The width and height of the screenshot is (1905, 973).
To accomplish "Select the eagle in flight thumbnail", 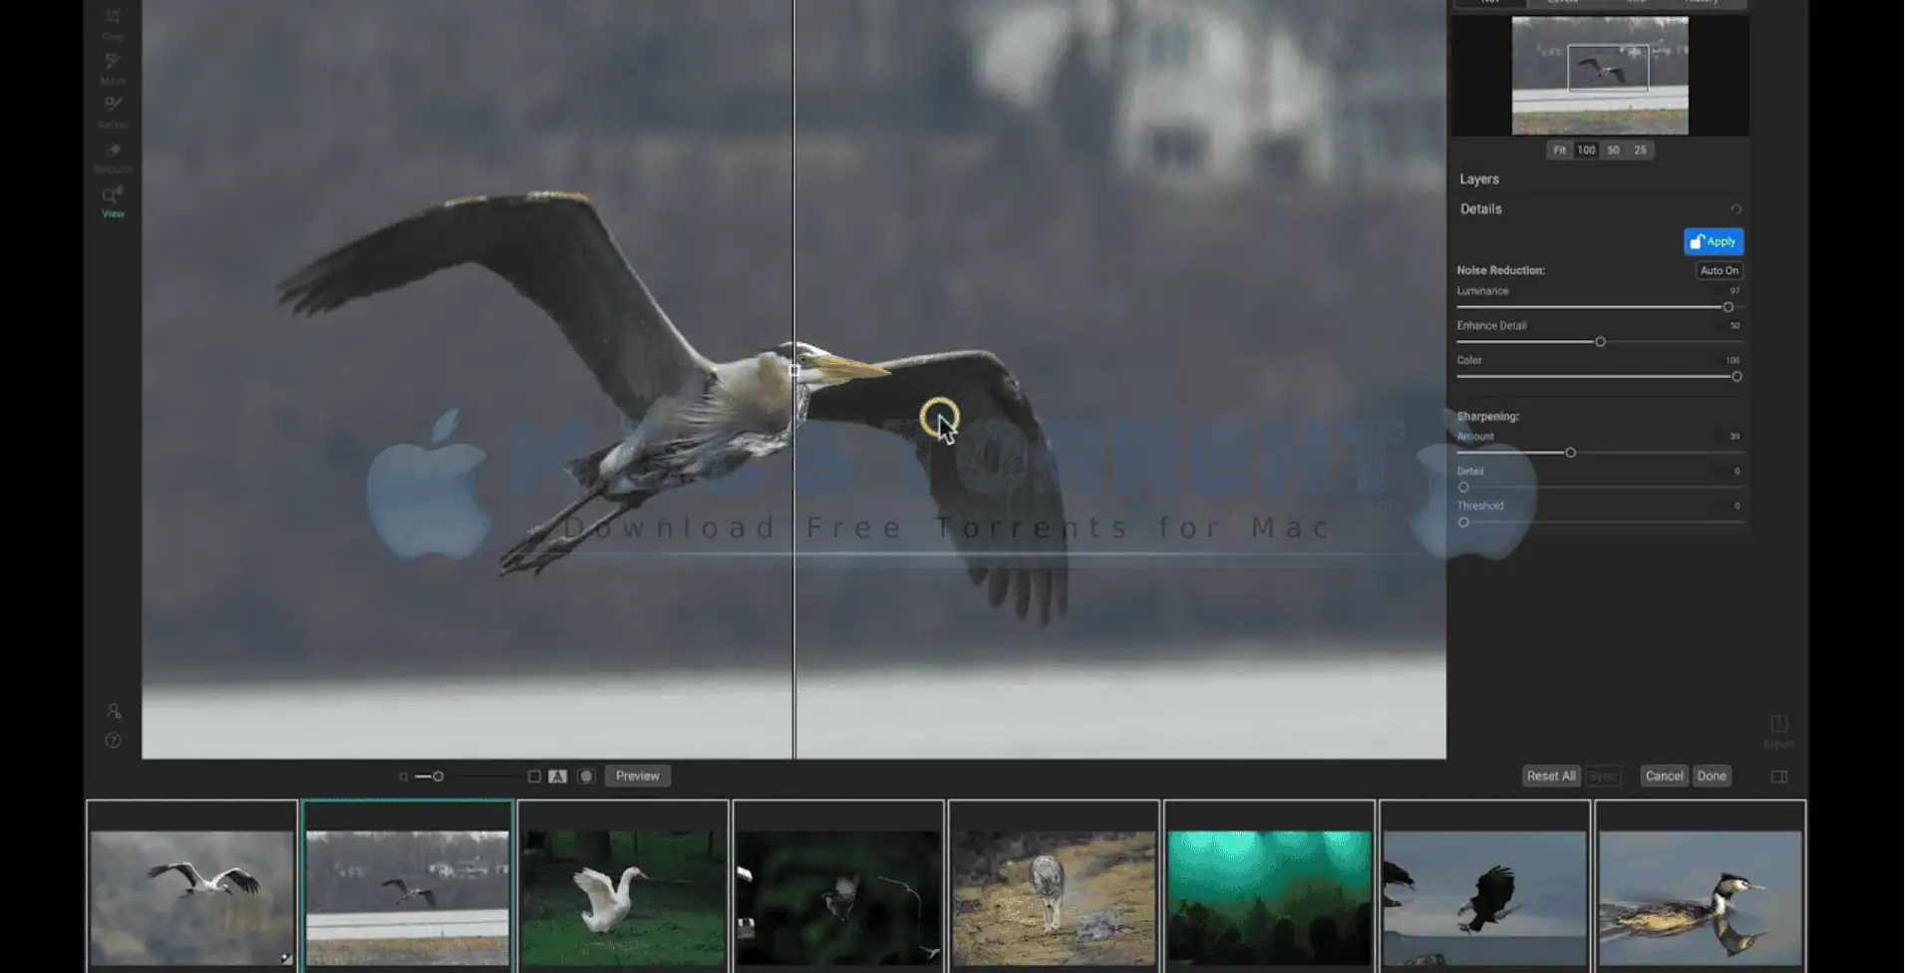I will pyautogui.click(x=1484, y=898).
